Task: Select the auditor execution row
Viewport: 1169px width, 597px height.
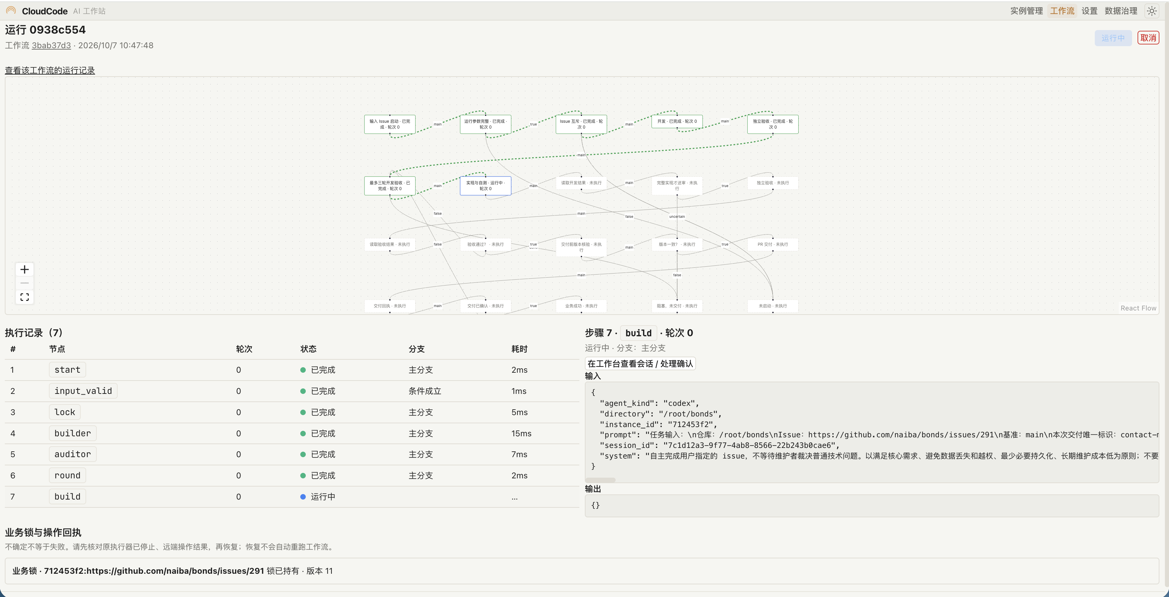Action: (292, 454)
